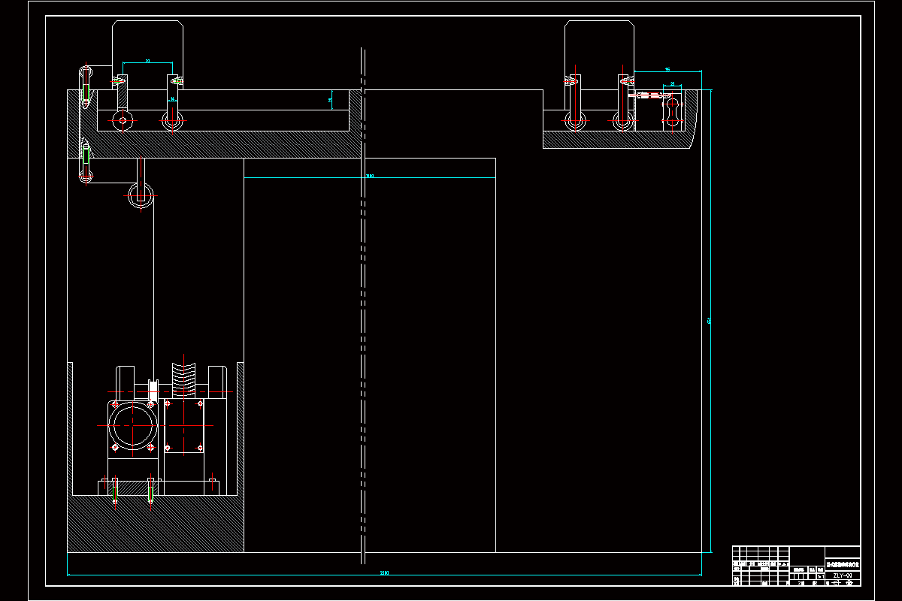Click the drawing title cell above ZLY-00
This screenshot has height=601, width=902.
[x=843, y=563]
